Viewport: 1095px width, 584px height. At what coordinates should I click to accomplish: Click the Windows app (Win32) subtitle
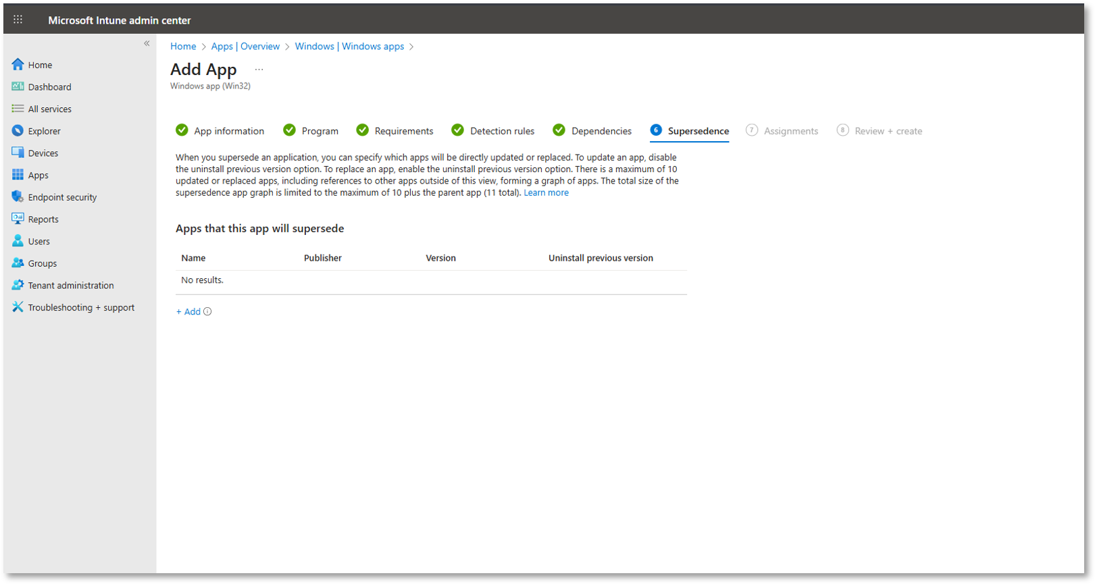(210, 86)
